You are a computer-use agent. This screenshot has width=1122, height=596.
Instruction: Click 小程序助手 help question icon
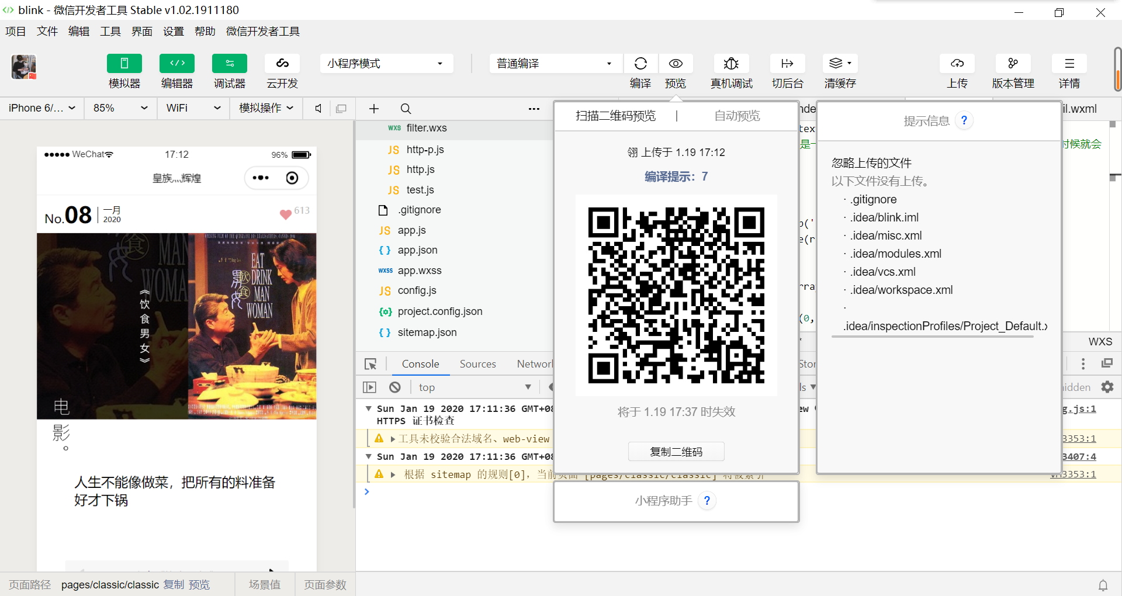coord(707,501)
